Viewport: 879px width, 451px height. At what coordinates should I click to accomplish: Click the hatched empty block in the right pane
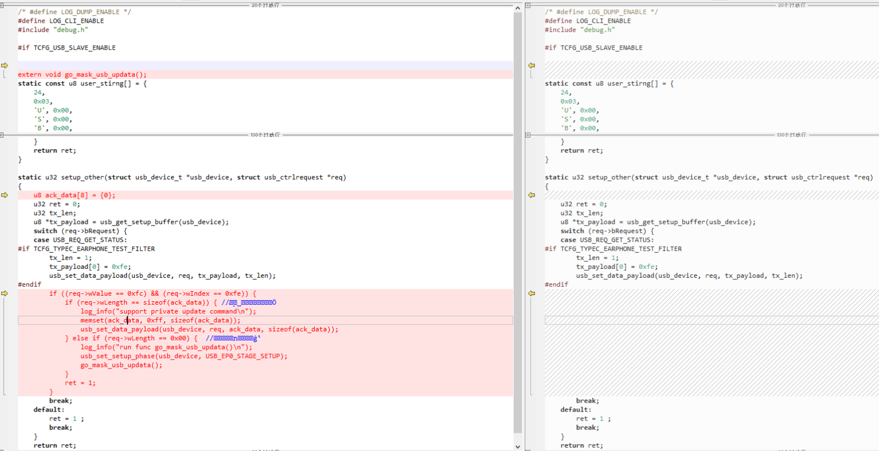(x=712, y=342)
